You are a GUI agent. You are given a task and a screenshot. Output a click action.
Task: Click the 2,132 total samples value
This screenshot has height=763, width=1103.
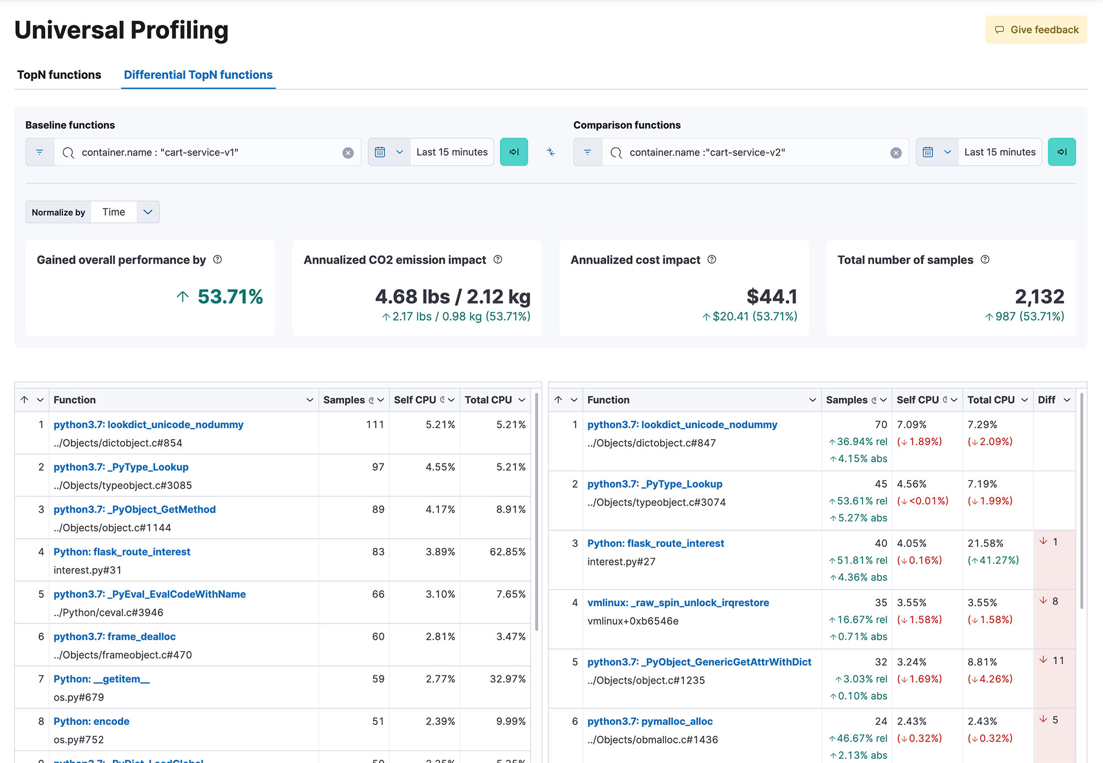(1040, 297)
